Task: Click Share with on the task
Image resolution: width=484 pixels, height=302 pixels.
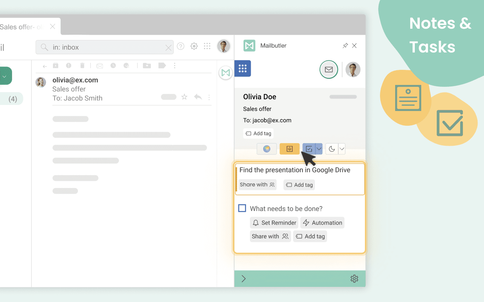Action: tap(270, 236)
